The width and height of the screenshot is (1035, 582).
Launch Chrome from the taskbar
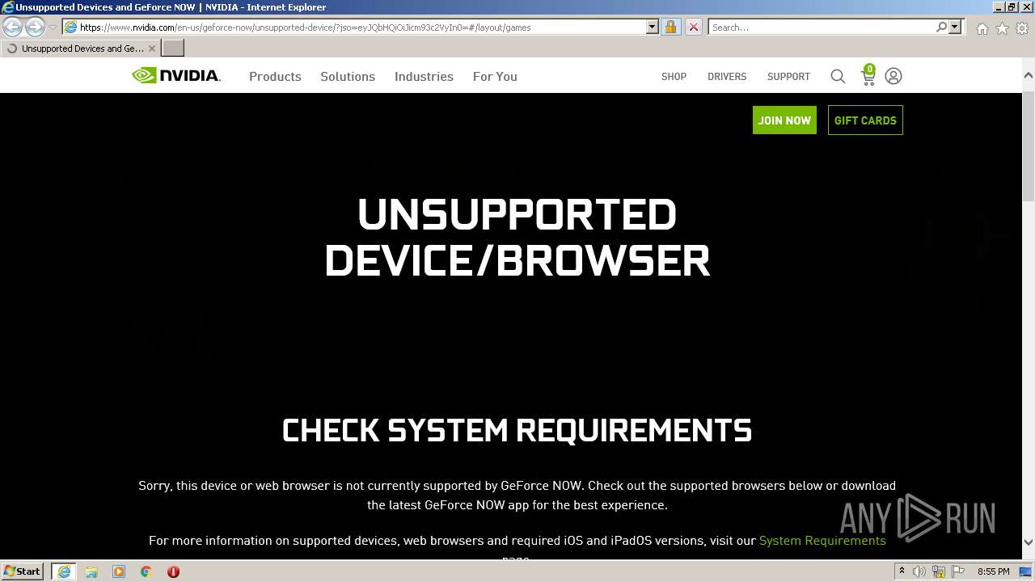coord(146,571)
